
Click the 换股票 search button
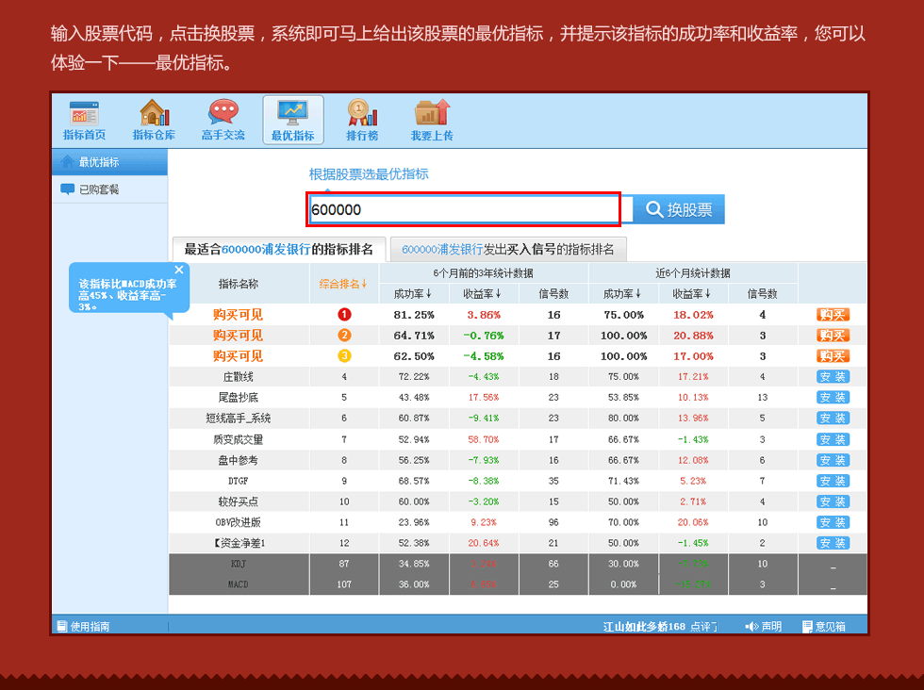[679, 209]
